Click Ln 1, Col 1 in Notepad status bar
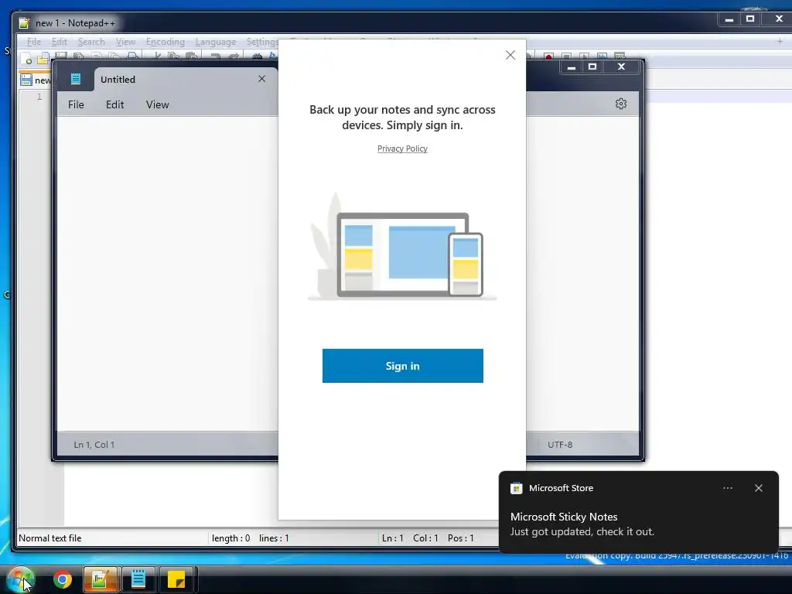The image size is (792, 594). (94, 445)
